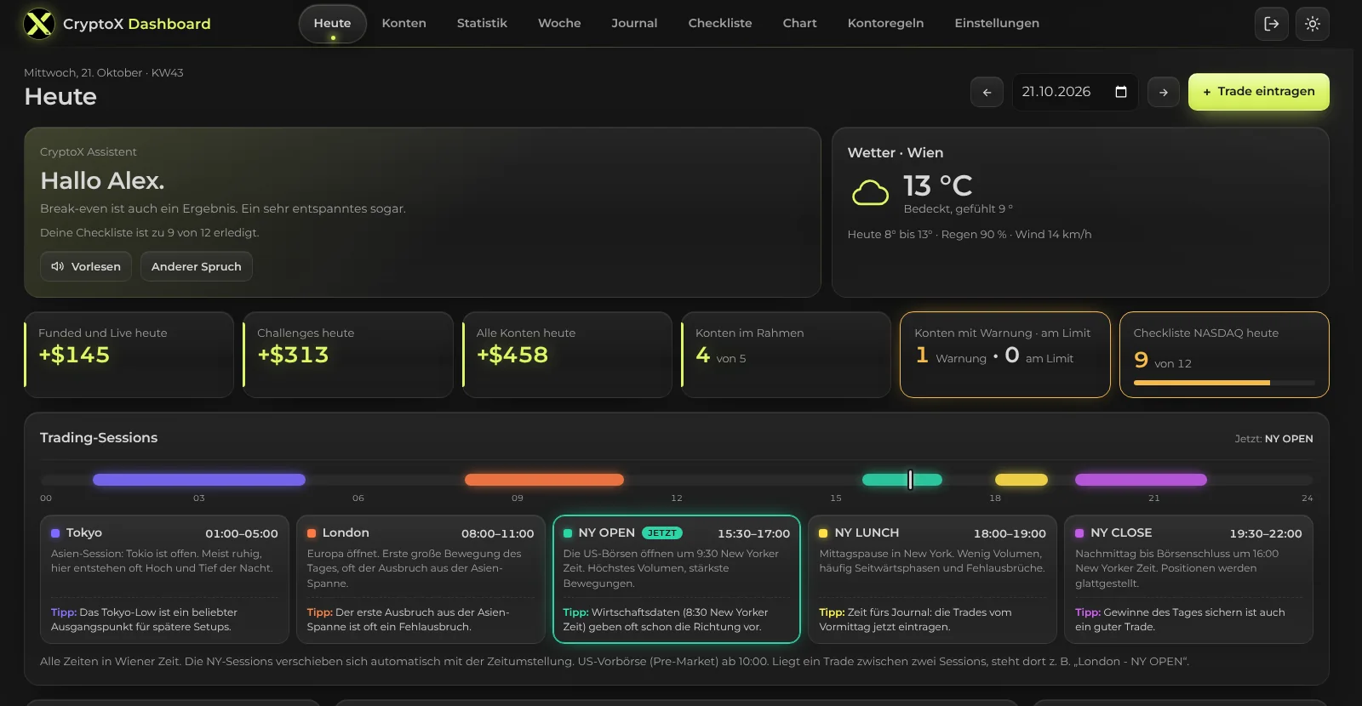This screenshot has height=706, width=1362.
Task: Click the yellow NY LUNCH timeline bar
Action: 1021,480
